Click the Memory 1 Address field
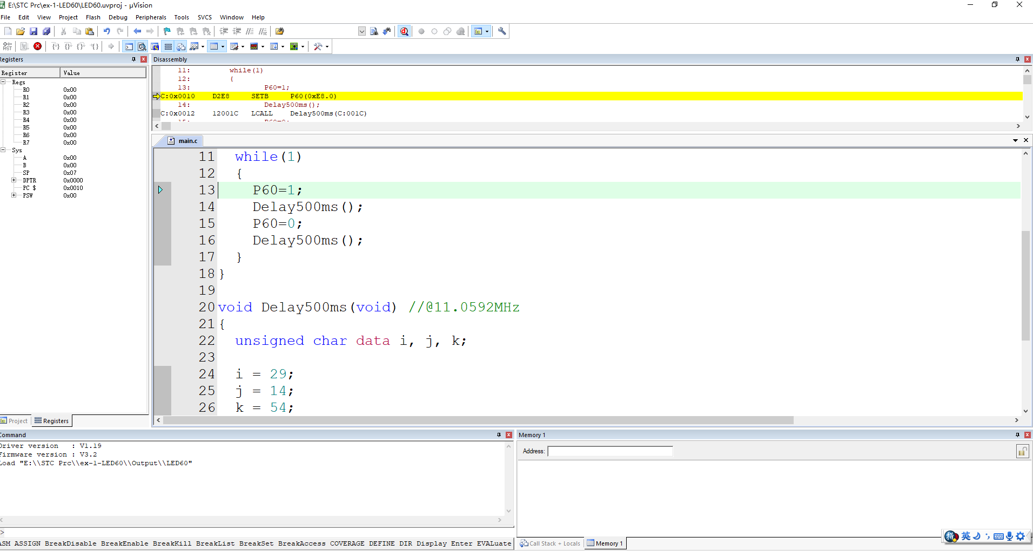 610,451
